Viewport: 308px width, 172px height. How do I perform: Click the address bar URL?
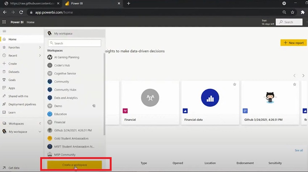click(54, 12)
